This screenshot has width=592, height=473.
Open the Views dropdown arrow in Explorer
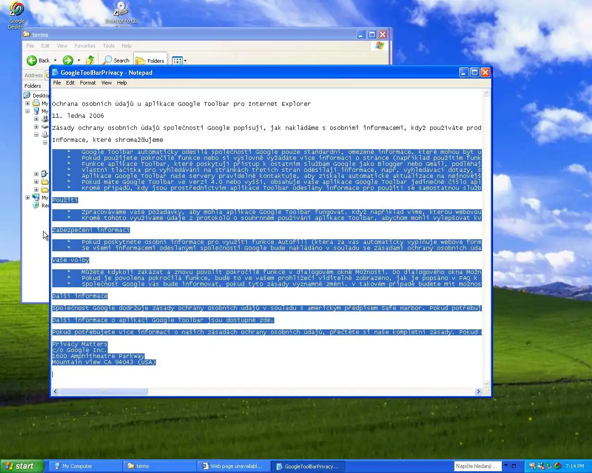185,61
